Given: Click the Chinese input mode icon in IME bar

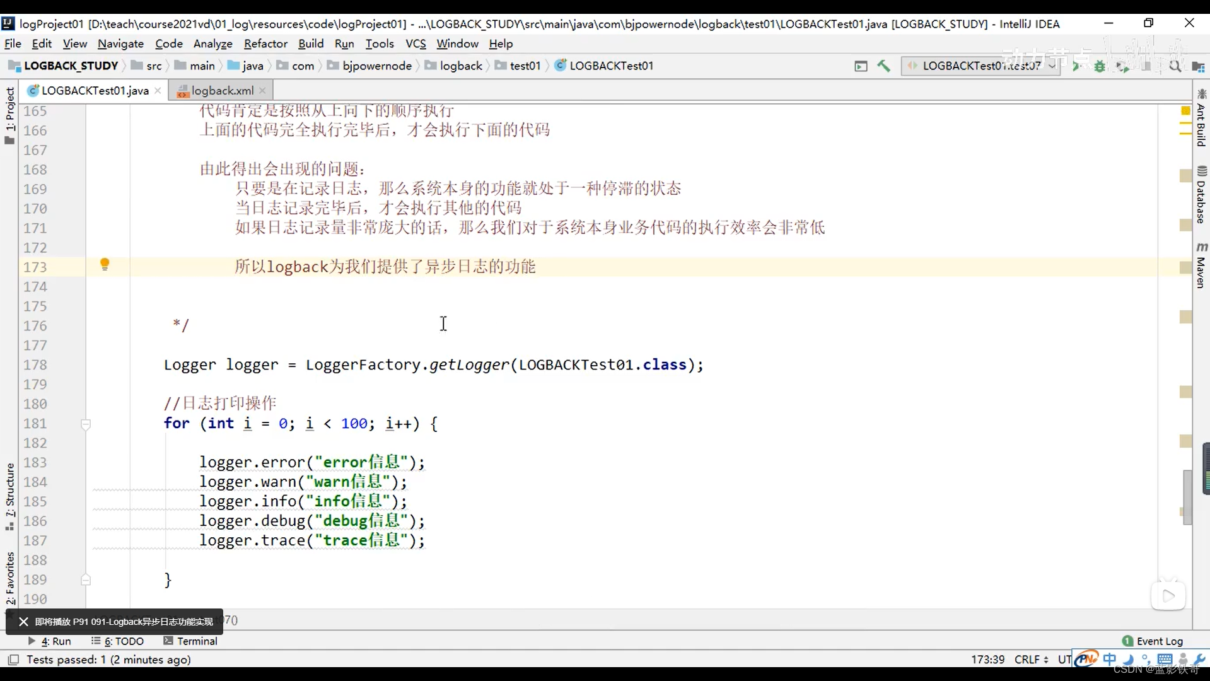Looking at the screenshot, I should [x=1110, y=659].
